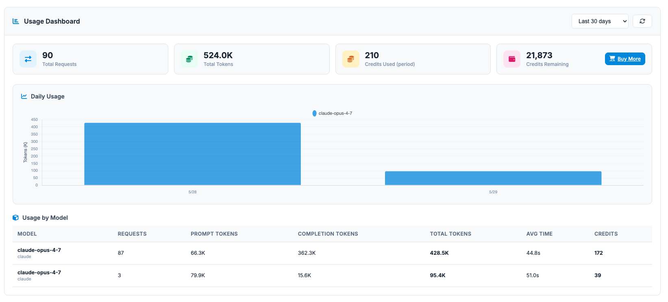Image resolution: width=668 pixels, height=302 pixels.
Task: Click the 524.0K total tokens figure
Action: tap(218, 55)
